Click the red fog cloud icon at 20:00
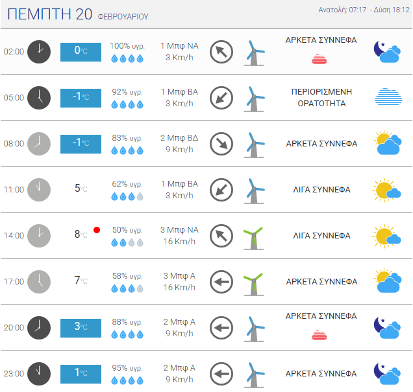The image size is (413, 392). [x=319, y=335]
